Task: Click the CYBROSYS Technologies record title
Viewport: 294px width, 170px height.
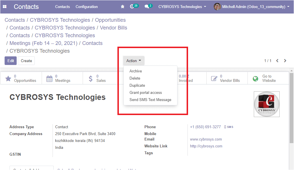Action: tap(57, 97)
